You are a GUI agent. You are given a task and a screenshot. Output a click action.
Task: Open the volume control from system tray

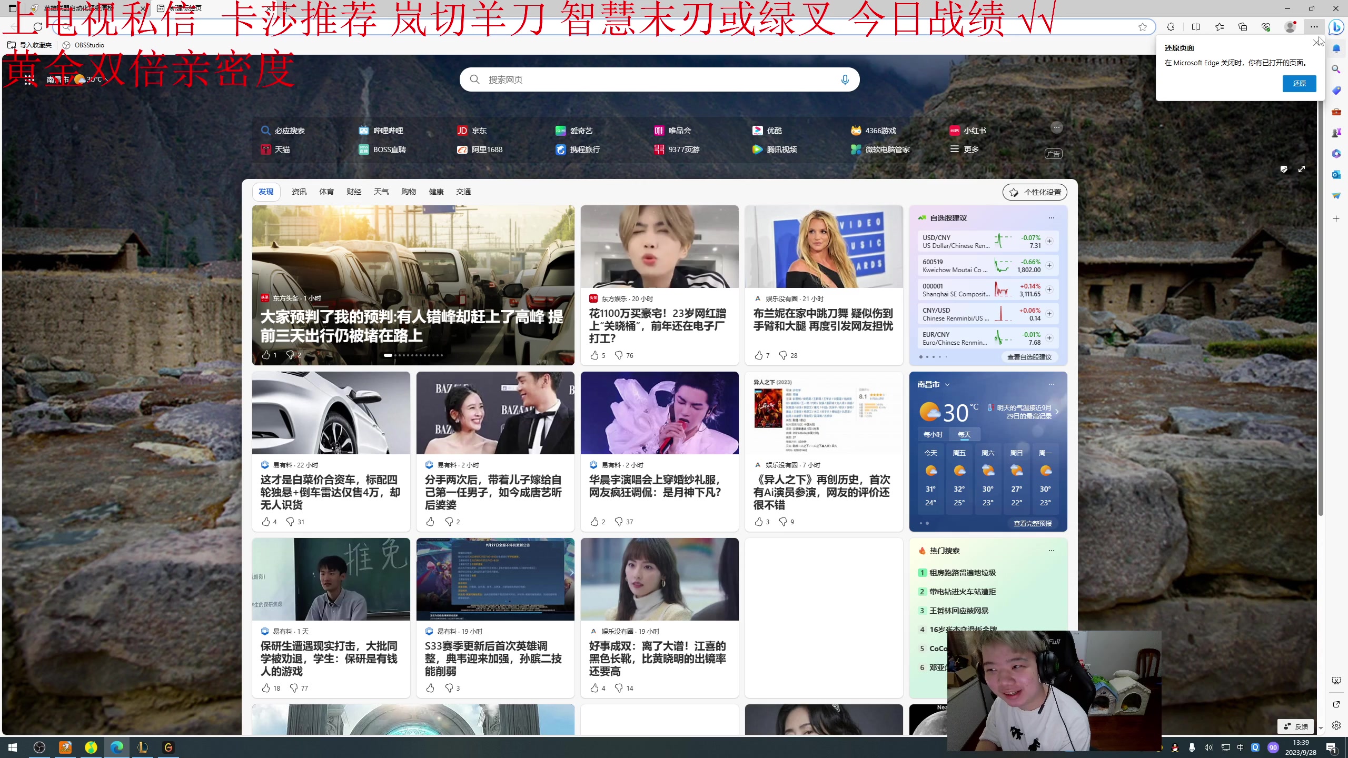point(1207,747)
